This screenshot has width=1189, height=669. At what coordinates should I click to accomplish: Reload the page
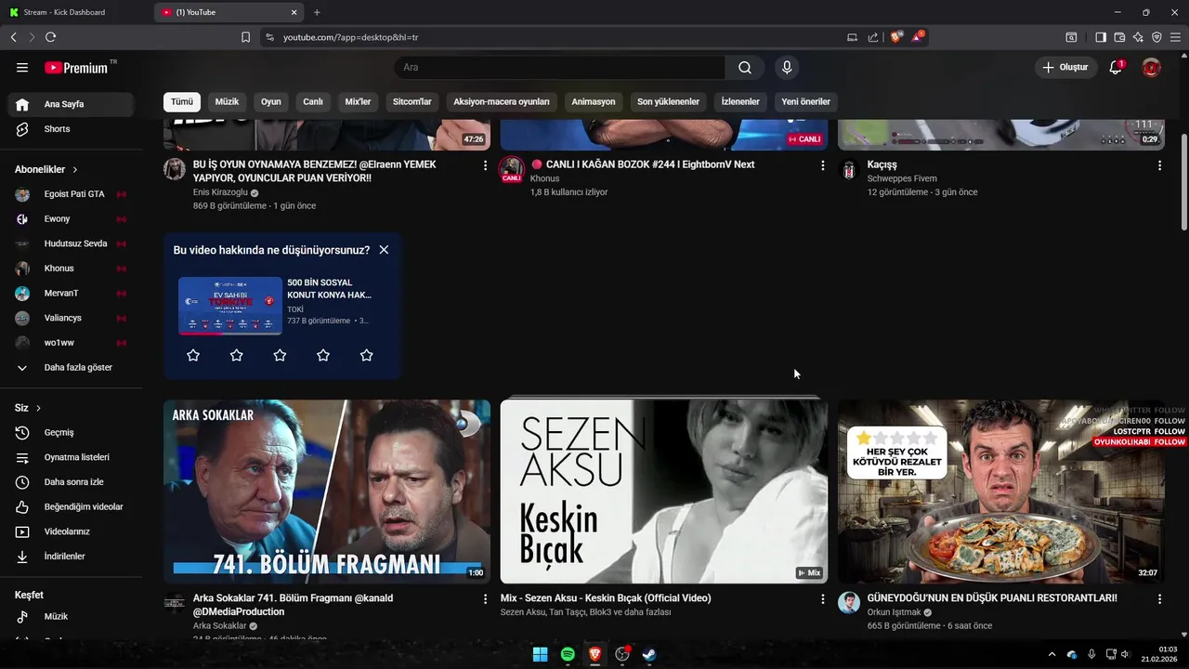(x=50, y=37)
